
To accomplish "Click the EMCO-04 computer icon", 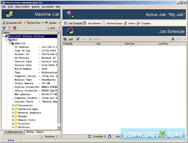I will (x=13, y=44).
